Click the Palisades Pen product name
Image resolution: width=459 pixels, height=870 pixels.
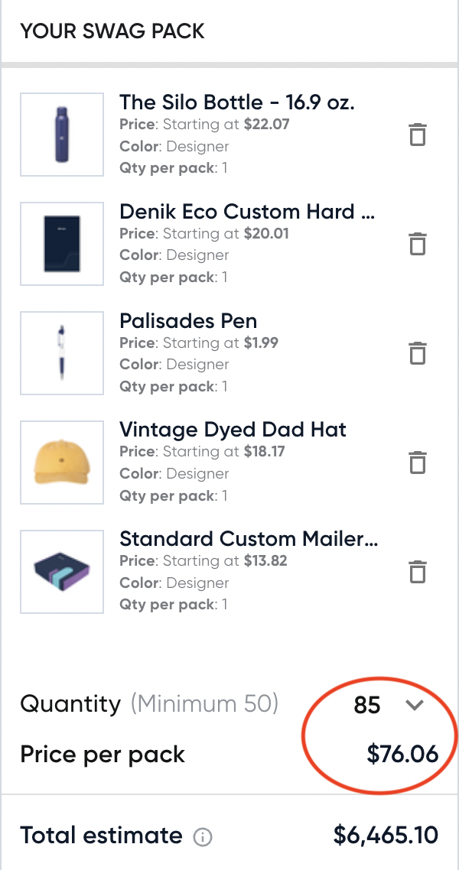point(189,320)
